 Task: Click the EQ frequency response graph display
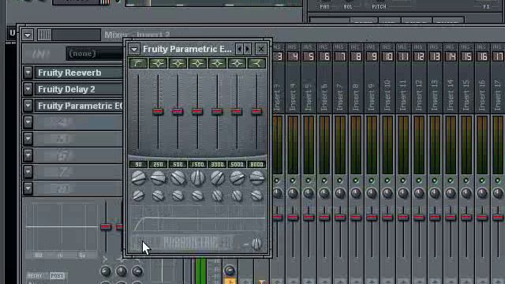point(198,219)
